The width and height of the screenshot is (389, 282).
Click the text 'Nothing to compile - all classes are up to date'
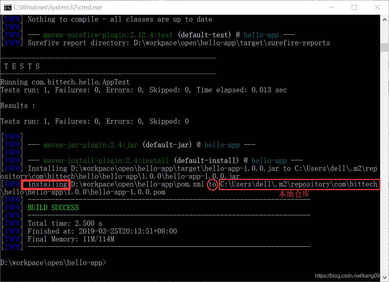tap(120, 19)
